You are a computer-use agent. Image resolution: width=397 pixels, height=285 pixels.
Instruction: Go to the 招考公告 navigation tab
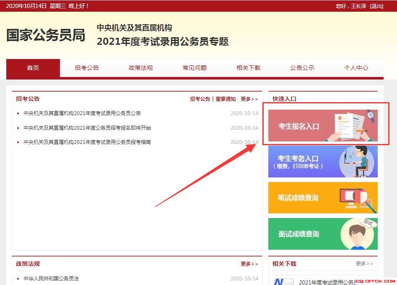pyautogui.click(x=87, y=68)
